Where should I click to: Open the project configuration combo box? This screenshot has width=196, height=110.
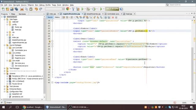(55, 9)
